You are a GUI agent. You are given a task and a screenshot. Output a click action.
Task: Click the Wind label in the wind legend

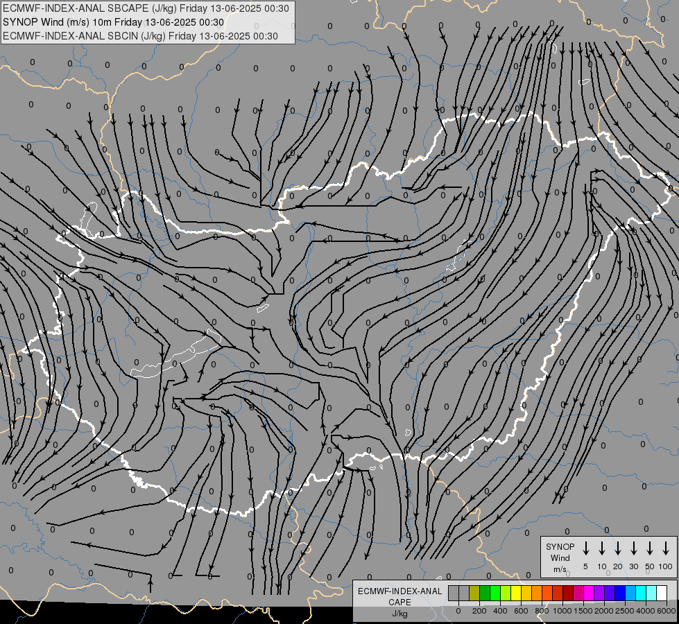tap(560, 557)
